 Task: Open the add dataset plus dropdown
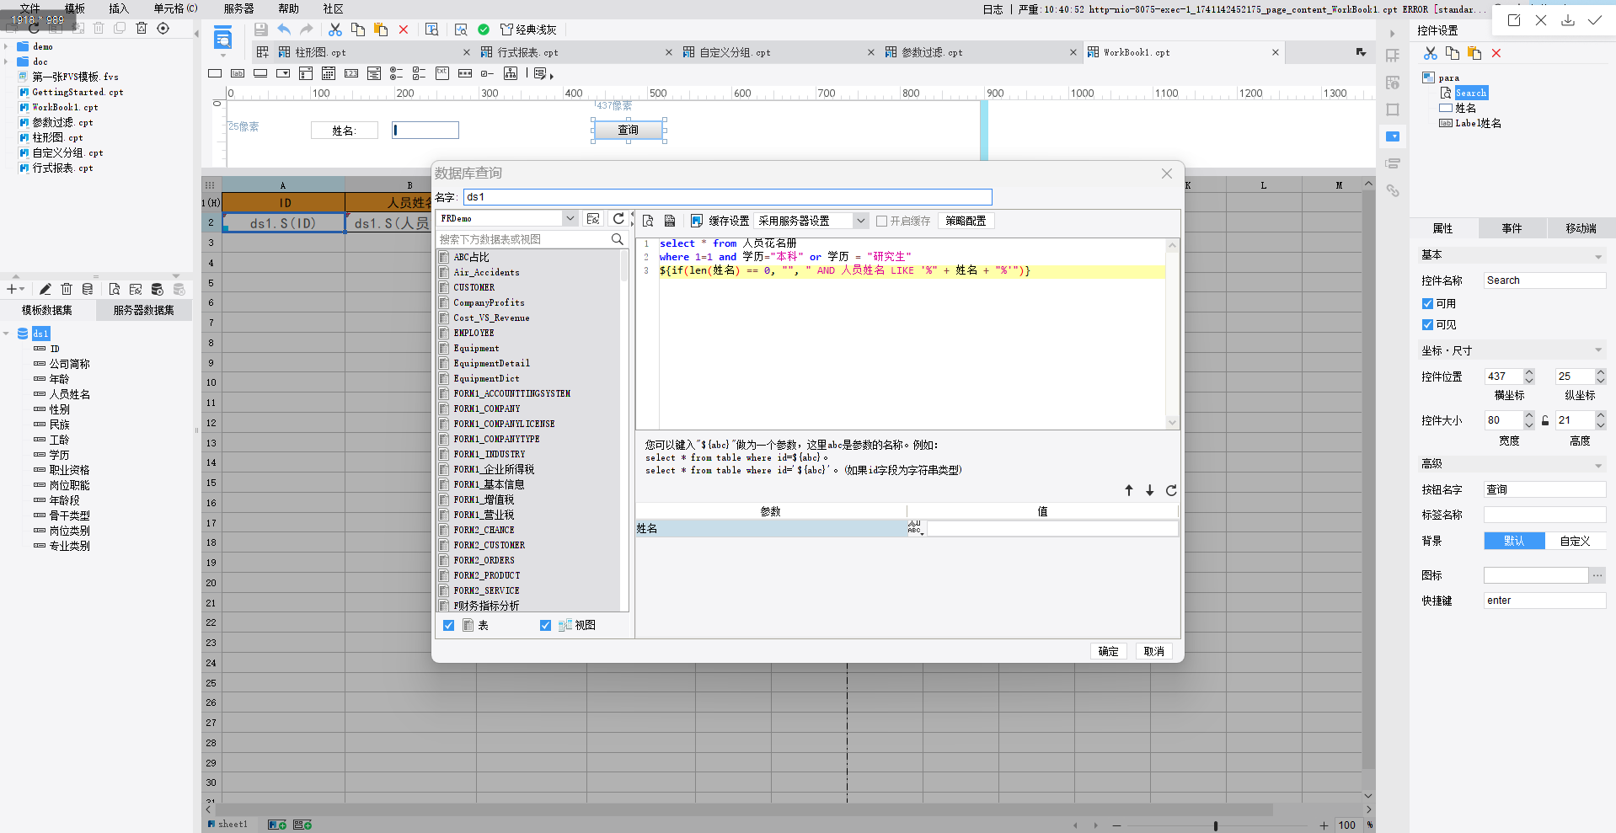(15, 289)
